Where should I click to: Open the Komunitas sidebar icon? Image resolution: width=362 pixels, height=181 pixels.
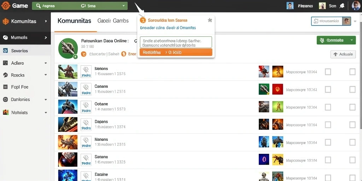click(x=6, y=21)
